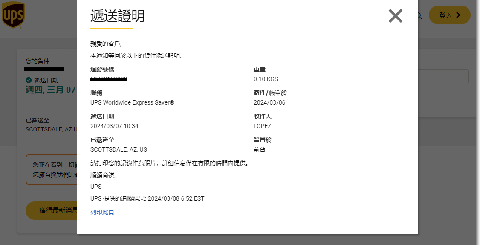Click the shipped date 2024/03/06
The image size is (480, 245).
(269, 102)
